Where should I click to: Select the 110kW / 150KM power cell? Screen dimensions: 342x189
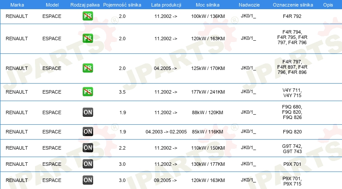[208, 148]
